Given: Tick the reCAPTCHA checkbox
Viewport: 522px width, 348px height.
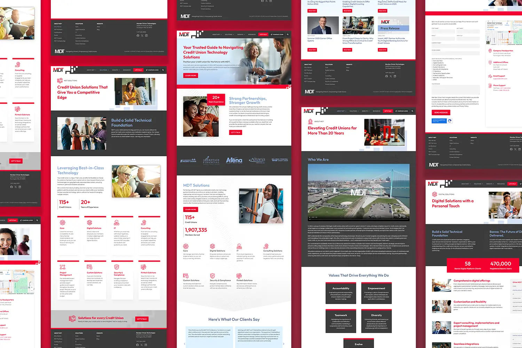Looking at the screenshot, I should pyautogui.click(x=450, y=121).
